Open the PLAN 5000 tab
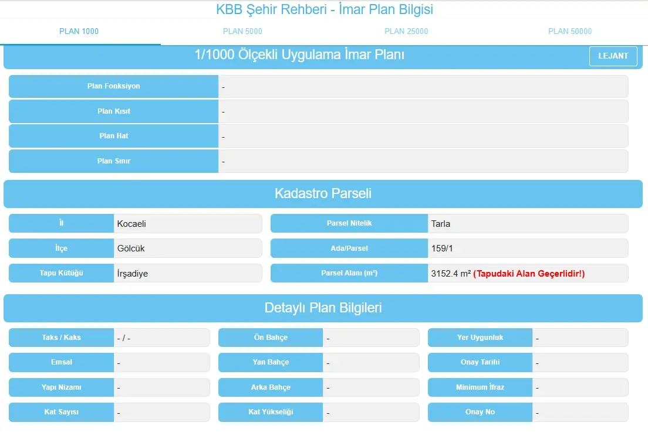This screenshot has height=446, width=648. click(x=242, y=32)
